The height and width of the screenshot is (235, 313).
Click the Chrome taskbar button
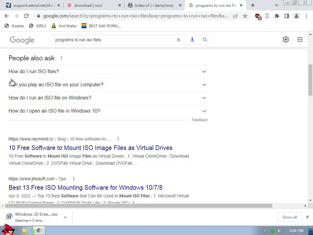click(39, 231)
